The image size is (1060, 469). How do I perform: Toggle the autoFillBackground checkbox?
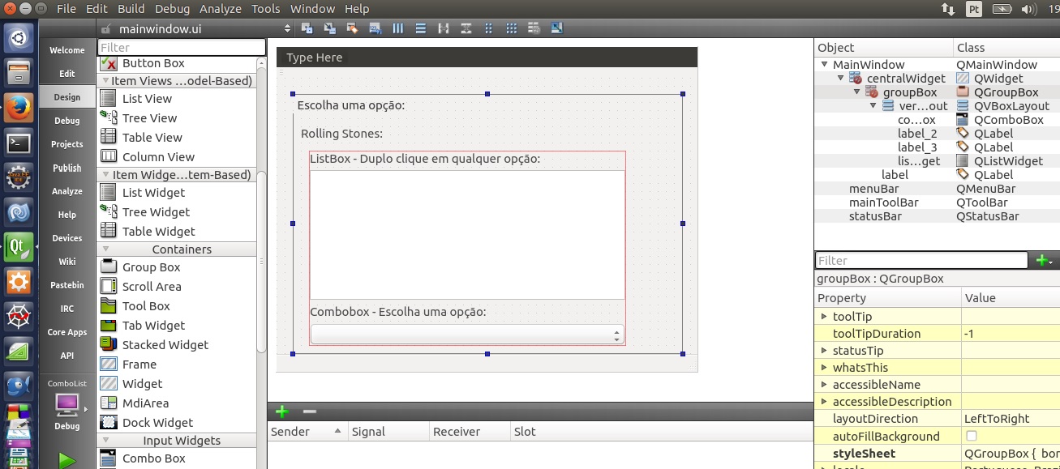click(972, 436)
